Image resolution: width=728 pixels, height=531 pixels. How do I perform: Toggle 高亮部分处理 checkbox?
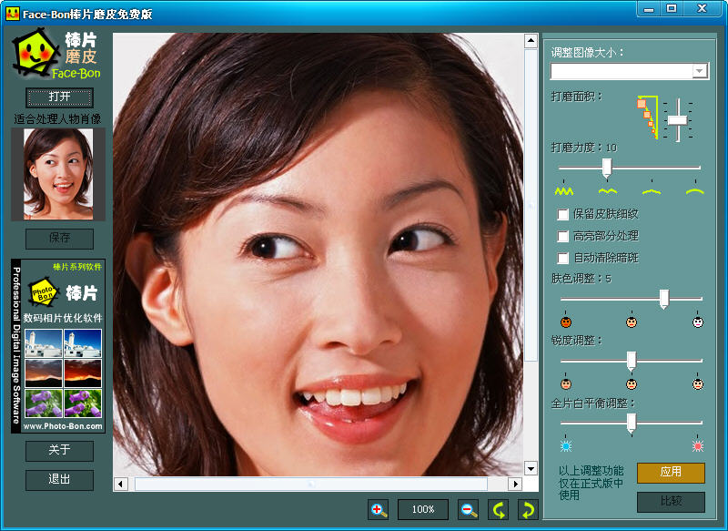(563, 237)
